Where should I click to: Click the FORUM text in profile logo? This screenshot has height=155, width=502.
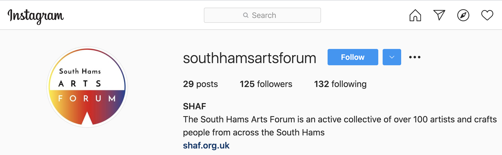point(87,98)
